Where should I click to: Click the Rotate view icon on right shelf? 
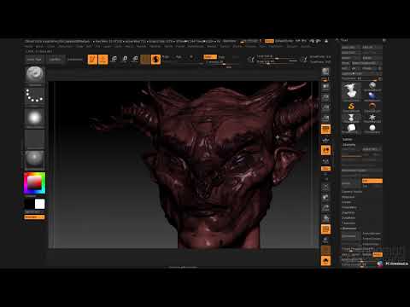coord(325,218)
